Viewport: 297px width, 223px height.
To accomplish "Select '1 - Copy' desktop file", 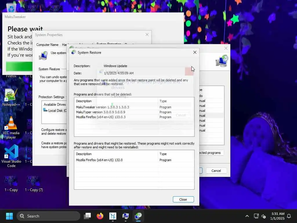I will pyautogui.click(x=11, y=184).
